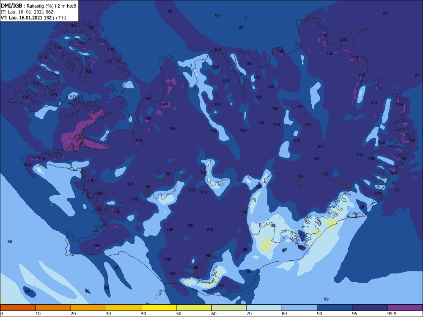Click legend scale label '60'

214,314
